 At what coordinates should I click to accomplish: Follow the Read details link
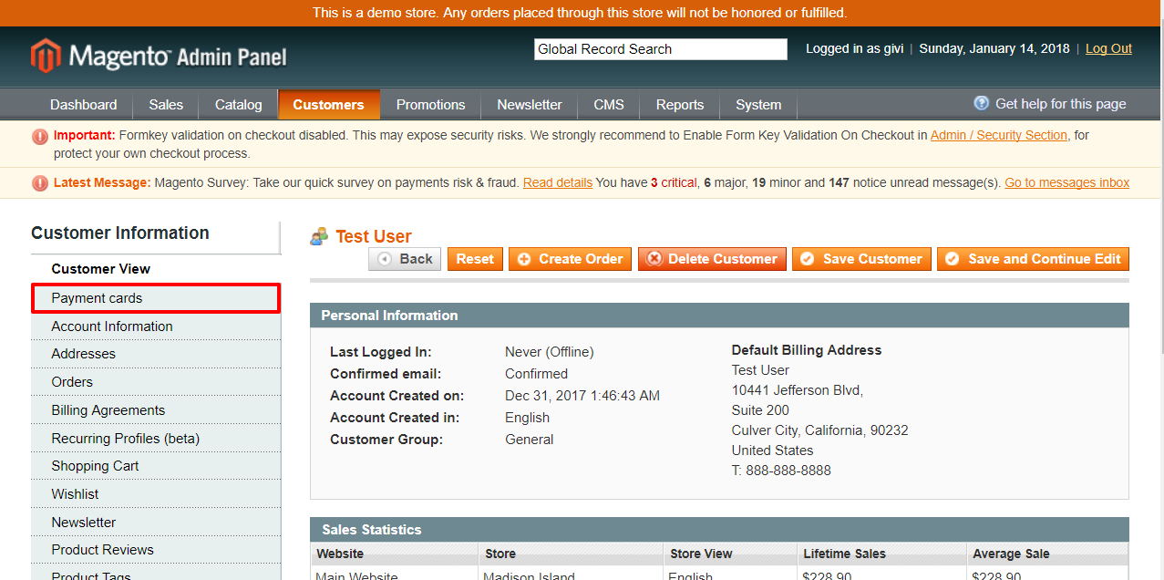pos(558,183)
